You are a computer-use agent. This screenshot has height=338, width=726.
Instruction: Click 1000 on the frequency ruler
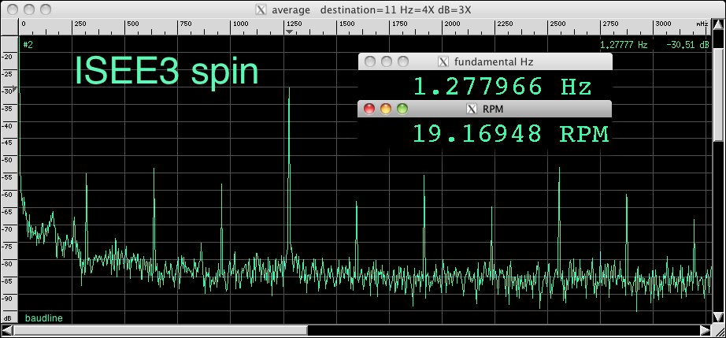tap(240, 24)
